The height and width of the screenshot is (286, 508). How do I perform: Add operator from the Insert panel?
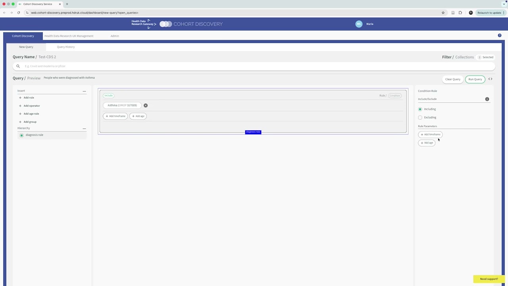coord(29,106)
